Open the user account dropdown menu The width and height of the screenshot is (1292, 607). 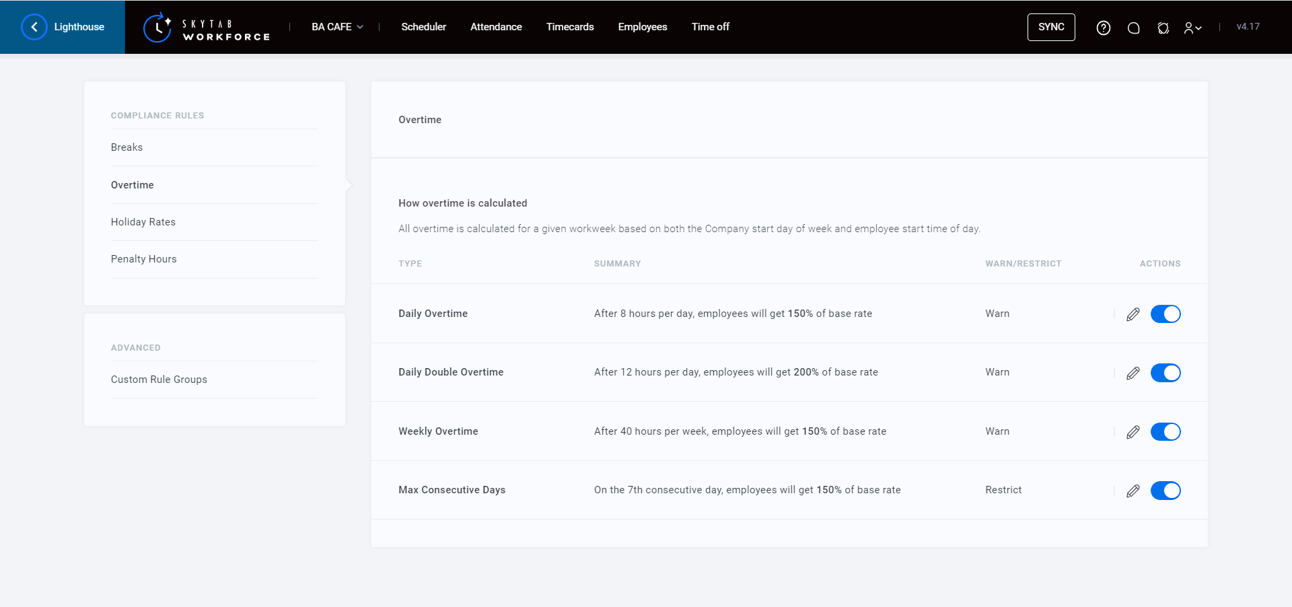tap(1192, 28)
